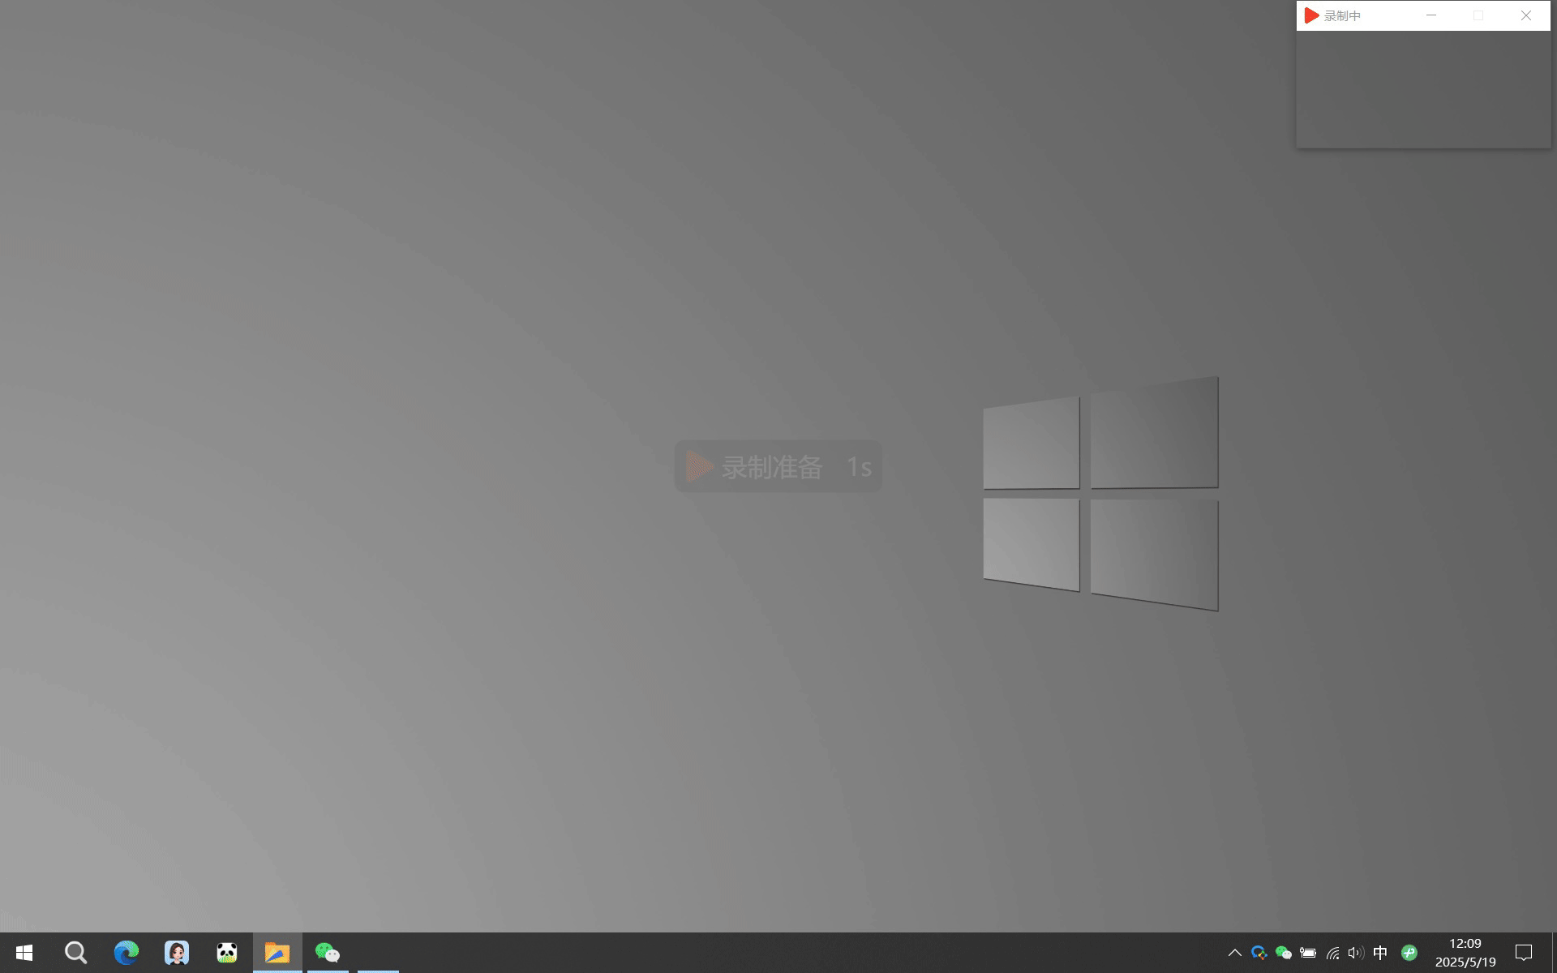This screenshot has width=1557, height=973.
Task: Click the Show desktop strip
Action: pyautogui.click(x=1554, y=953)
